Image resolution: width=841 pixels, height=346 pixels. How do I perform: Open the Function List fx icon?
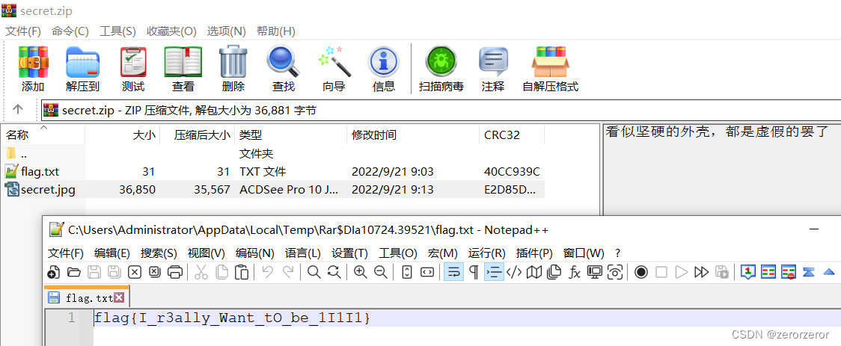[x=575, y=272]
